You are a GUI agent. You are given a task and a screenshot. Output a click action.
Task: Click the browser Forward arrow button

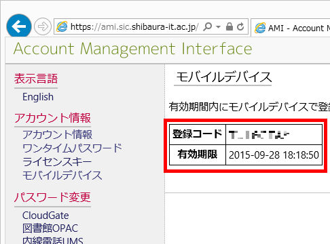point(43,26)
